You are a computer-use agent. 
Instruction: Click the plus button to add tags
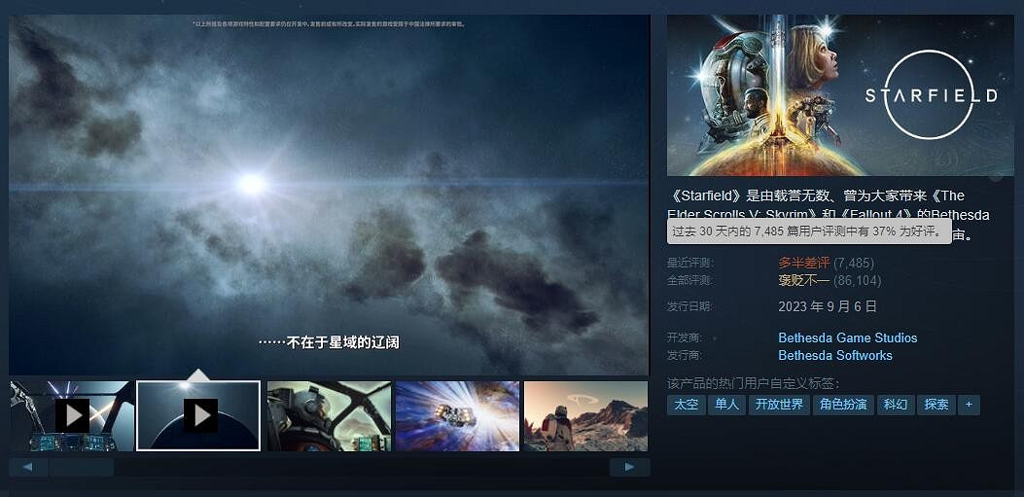tap(969, 405)
